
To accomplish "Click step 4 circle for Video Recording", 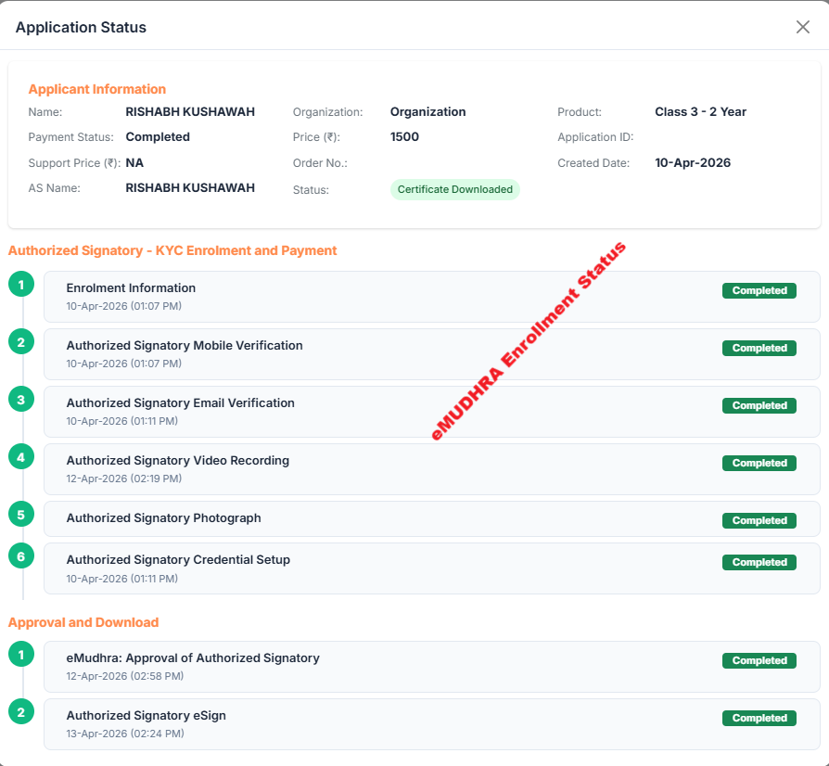I will coord(21,456).
